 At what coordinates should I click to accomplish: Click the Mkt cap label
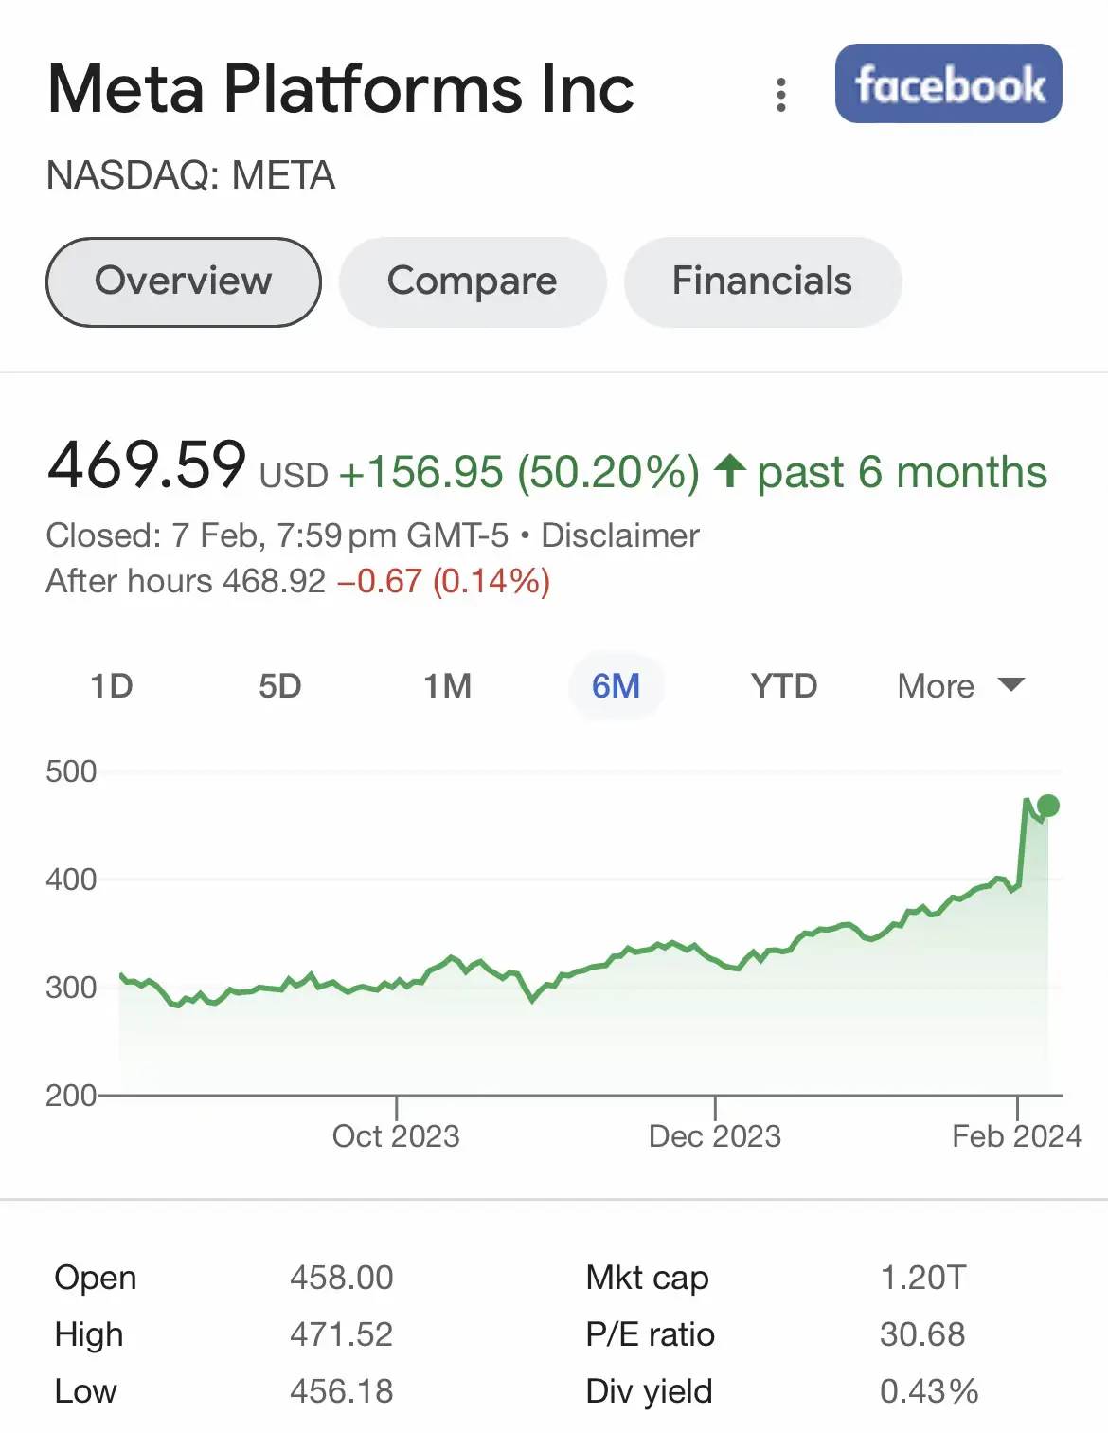[x=648, y=1278]
